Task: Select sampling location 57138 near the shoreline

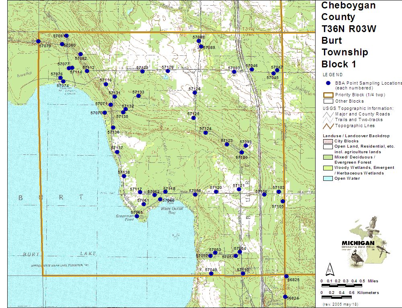Action: click(x=124, y=176)
